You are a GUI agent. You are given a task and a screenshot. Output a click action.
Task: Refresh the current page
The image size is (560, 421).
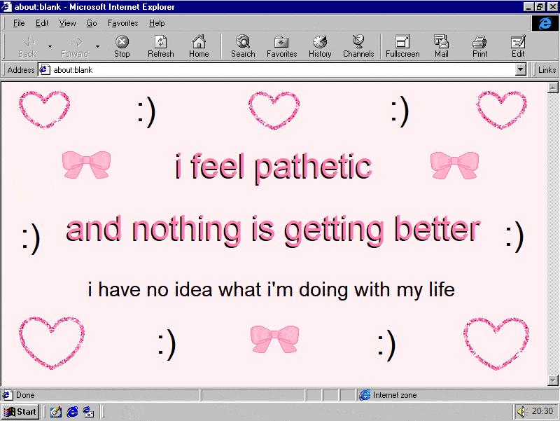click(x=160, y=46)
